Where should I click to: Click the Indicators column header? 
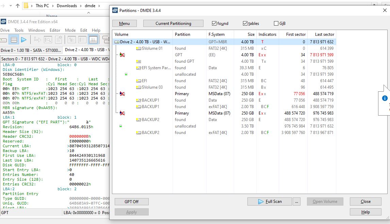click(x=267, y=34)
